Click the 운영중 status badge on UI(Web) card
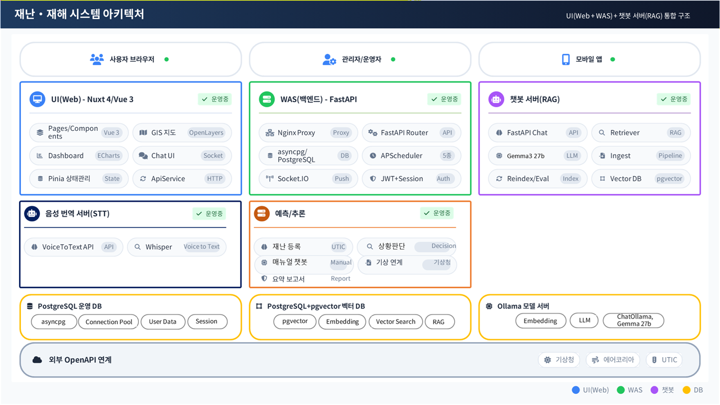720x405 pixels. coord(215,99)
